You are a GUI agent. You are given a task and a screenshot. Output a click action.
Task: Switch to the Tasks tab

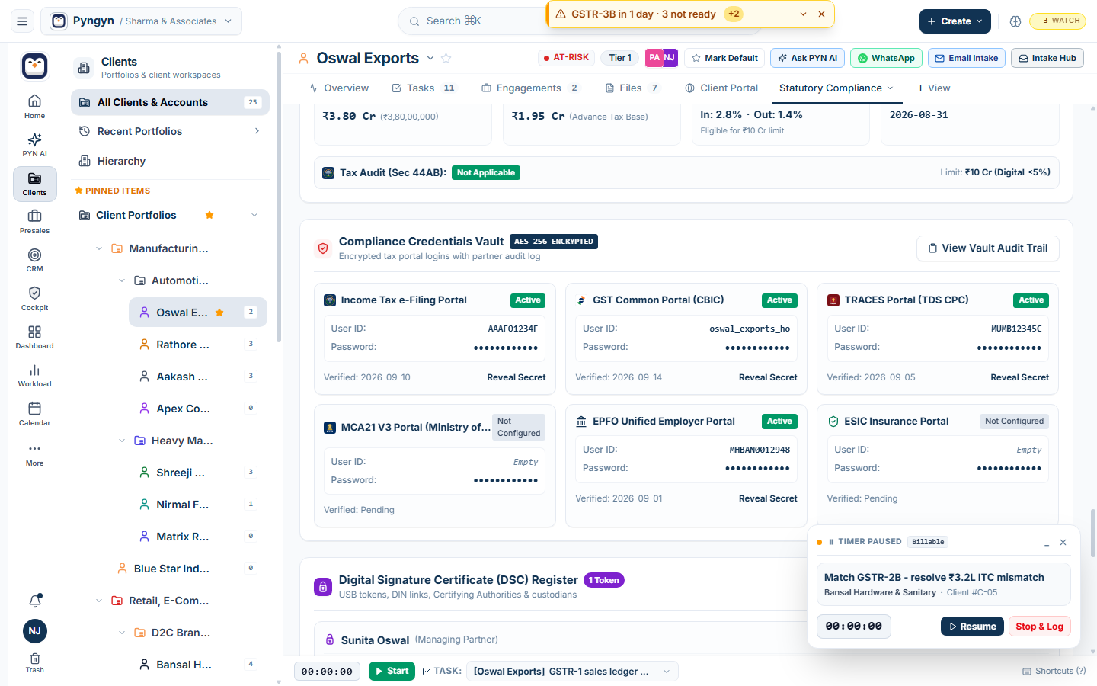(x=423, y=88)
